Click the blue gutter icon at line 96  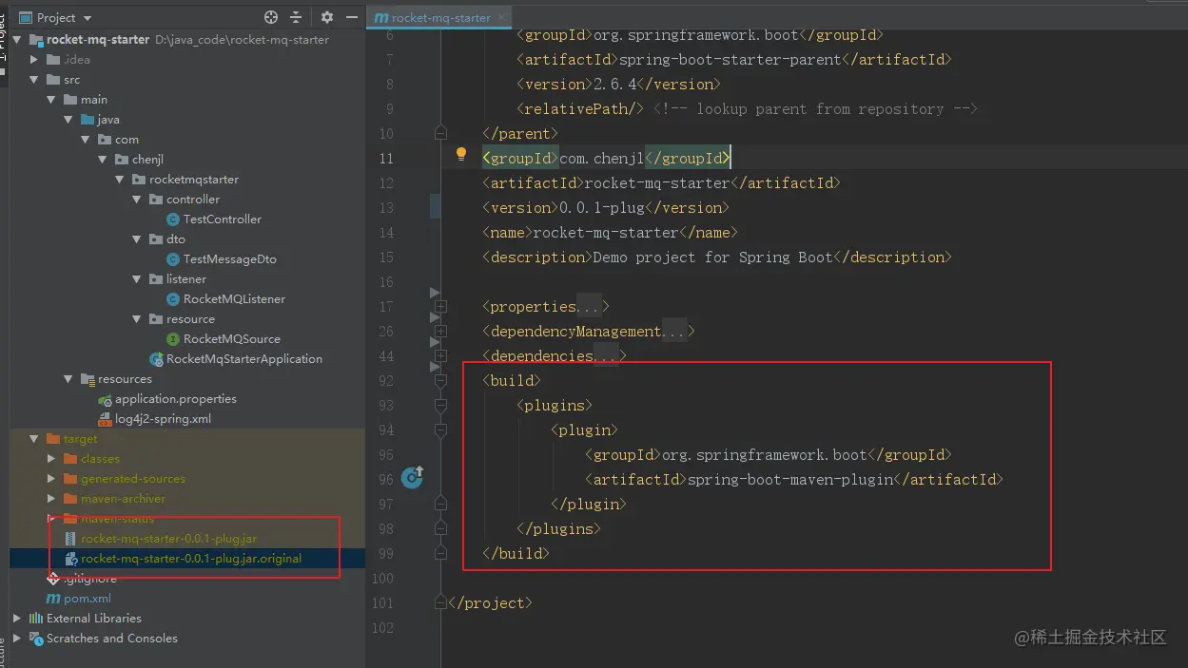(x=412, y=477)
